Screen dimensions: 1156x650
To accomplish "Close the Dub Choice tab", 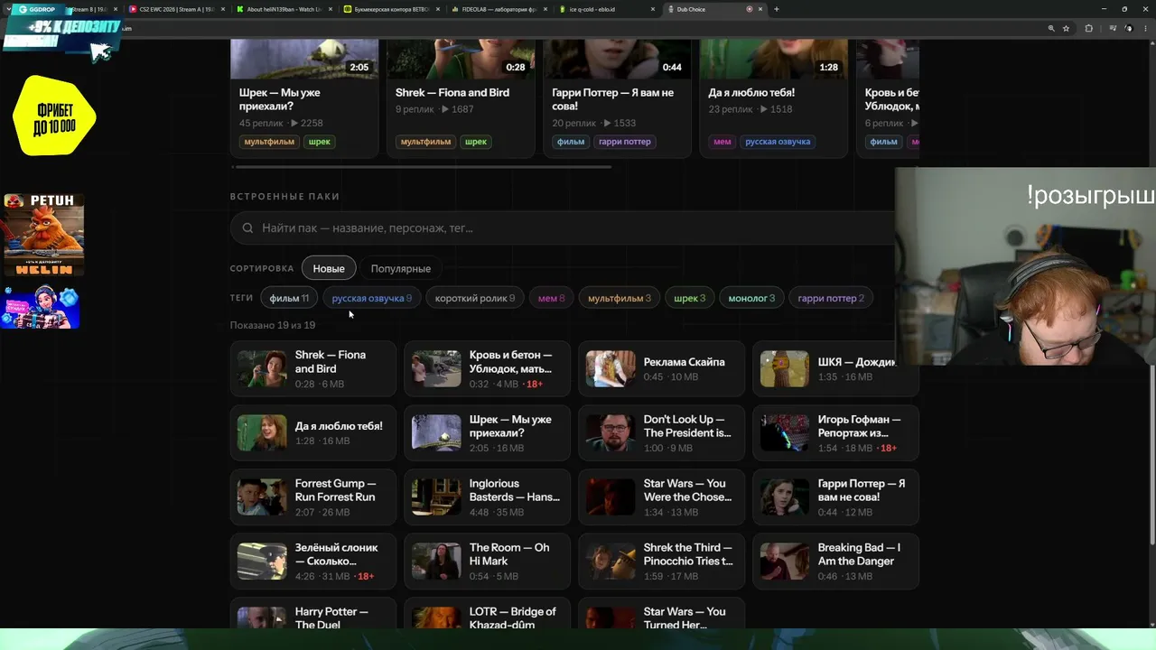I will point(760,9).
